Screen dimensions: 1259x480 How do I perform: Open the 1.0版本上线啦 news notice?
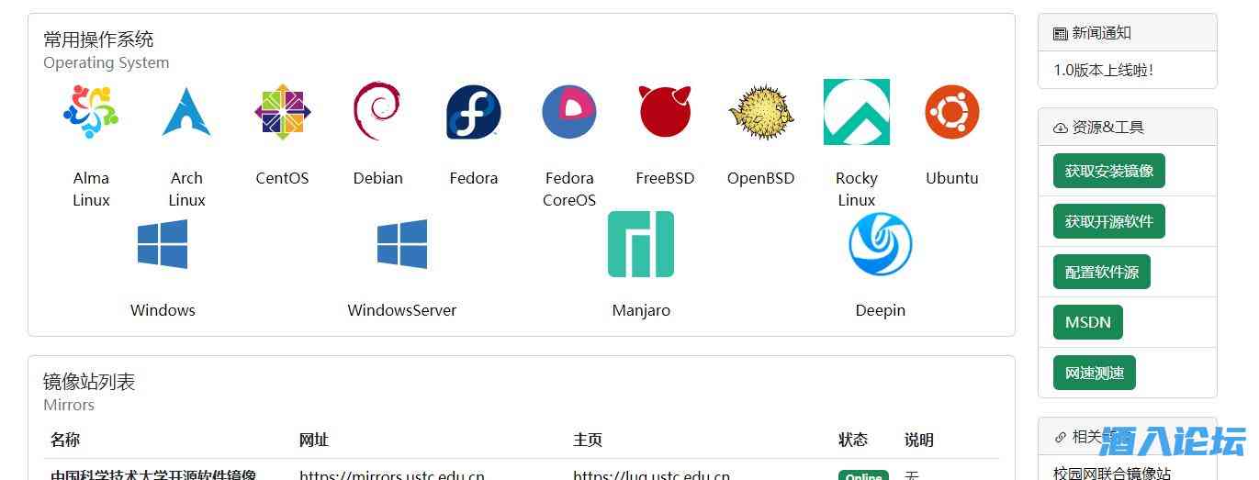1103,70
